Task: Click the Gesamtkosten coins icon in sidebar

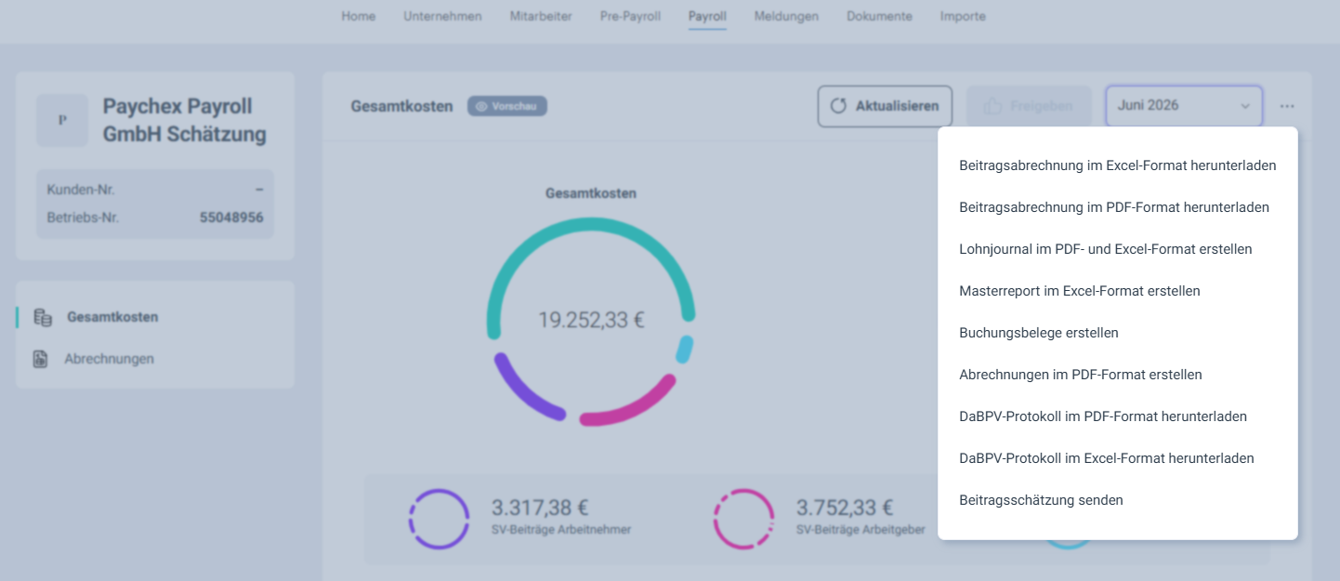Action: tap(43, 317)
